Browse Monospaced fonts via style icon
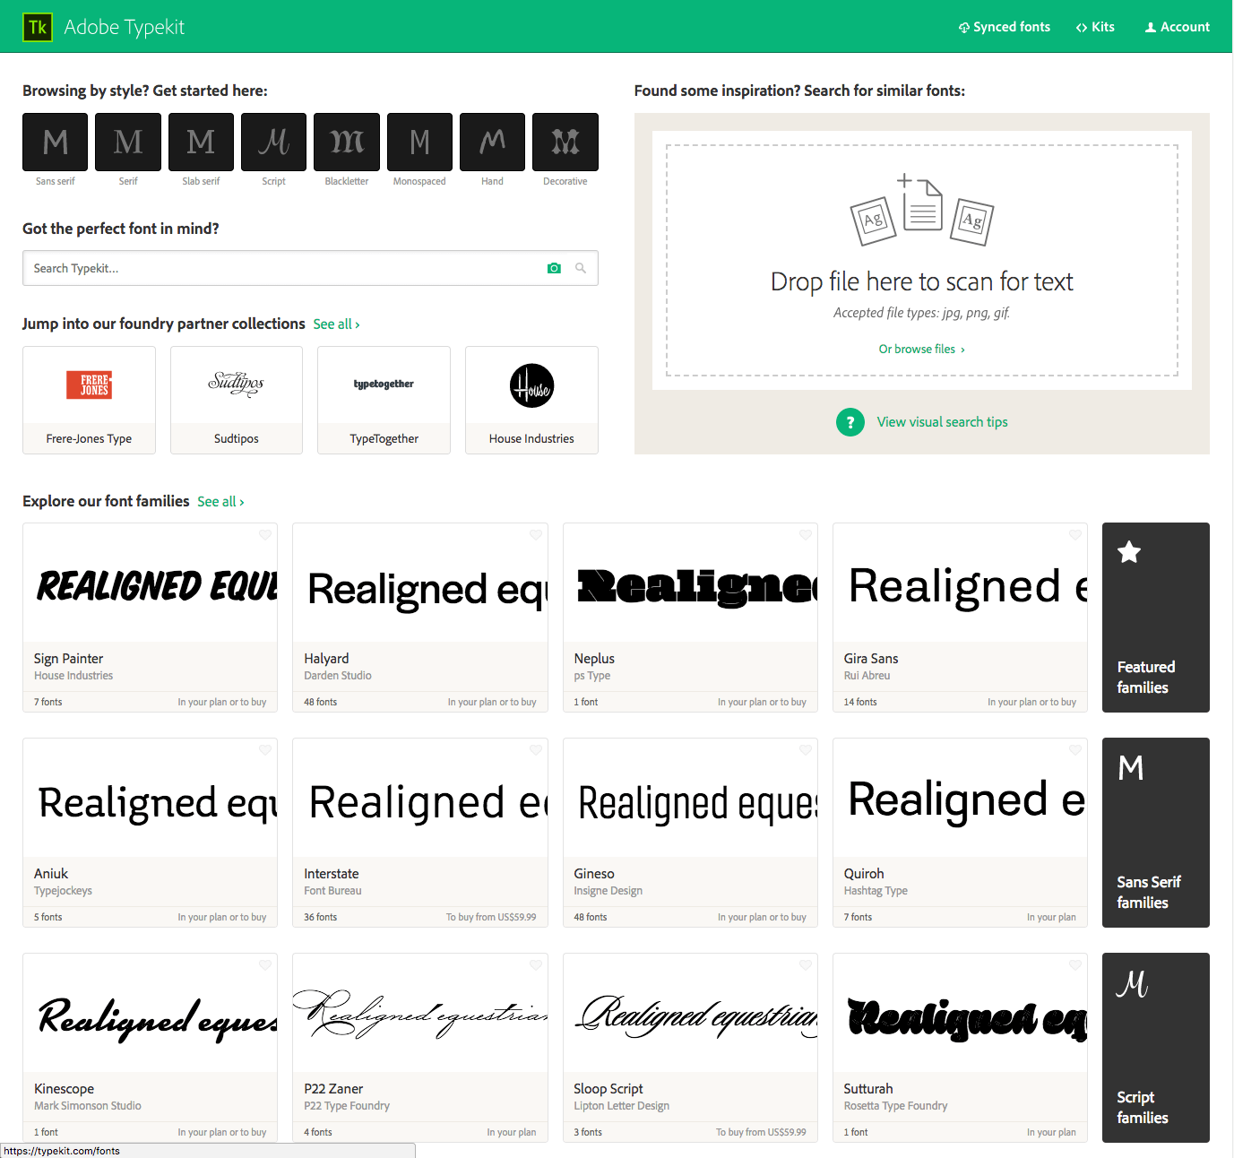Viewport: 1234px width, 1158px height. [419, 142]
